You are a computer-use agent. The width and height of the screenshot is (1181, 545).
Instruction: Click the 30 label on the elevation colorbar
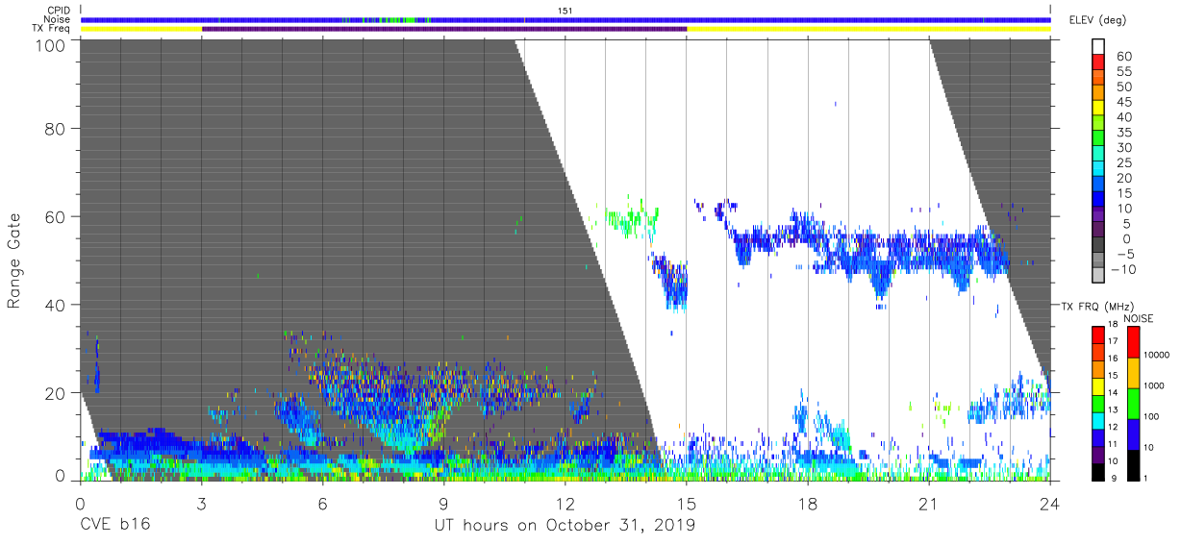point(1123,148)
